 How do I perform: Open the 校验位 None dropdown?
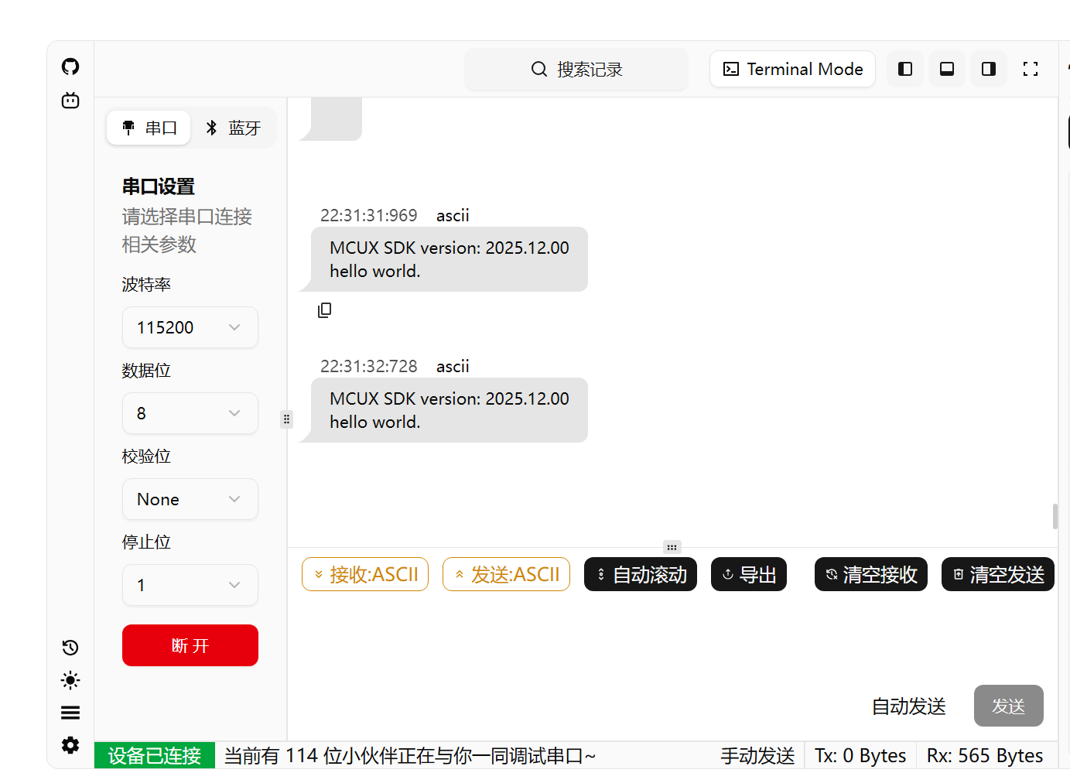coord(190,499)
